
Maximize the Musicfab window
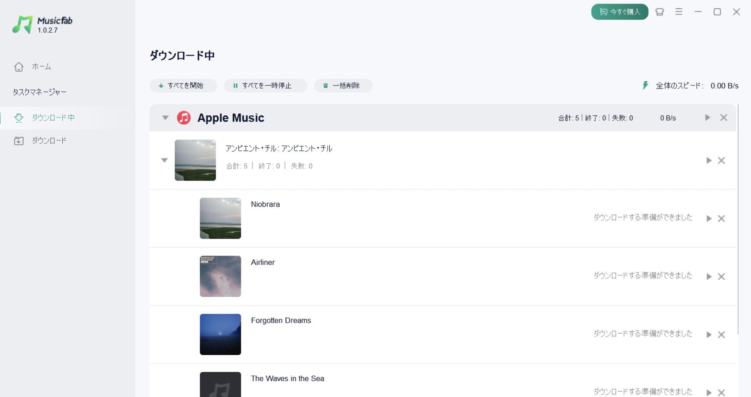[717, 12]
